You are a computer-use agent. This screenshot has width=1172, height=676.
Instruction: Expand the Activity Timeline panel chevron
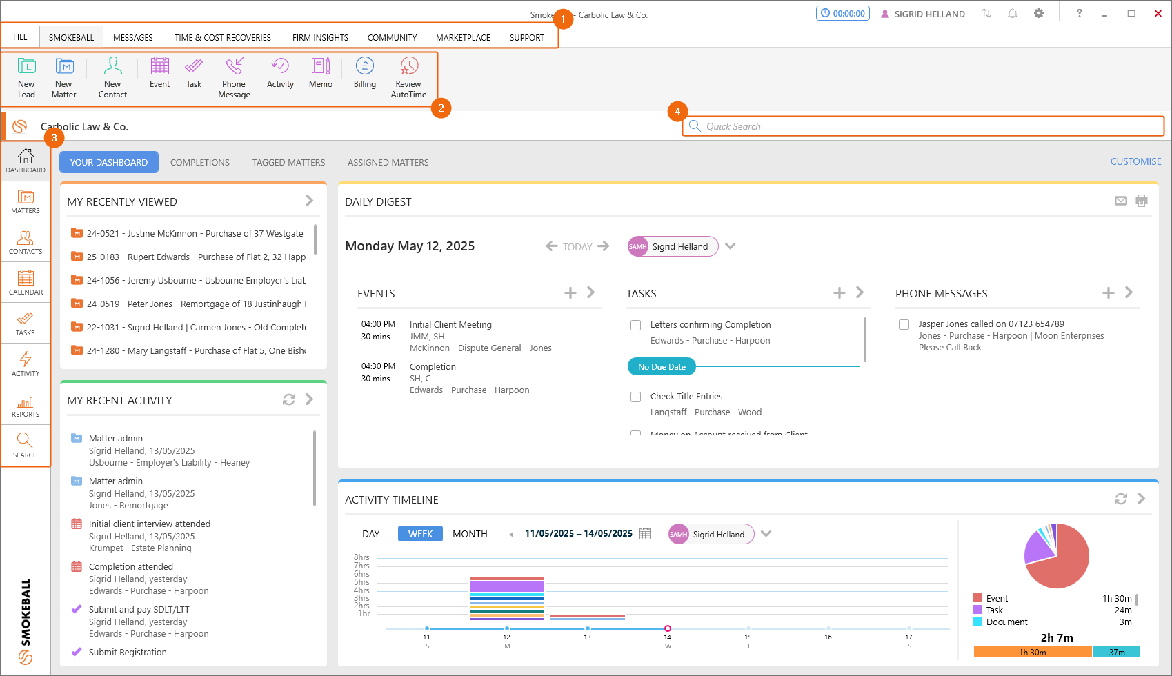[1141, 498]
